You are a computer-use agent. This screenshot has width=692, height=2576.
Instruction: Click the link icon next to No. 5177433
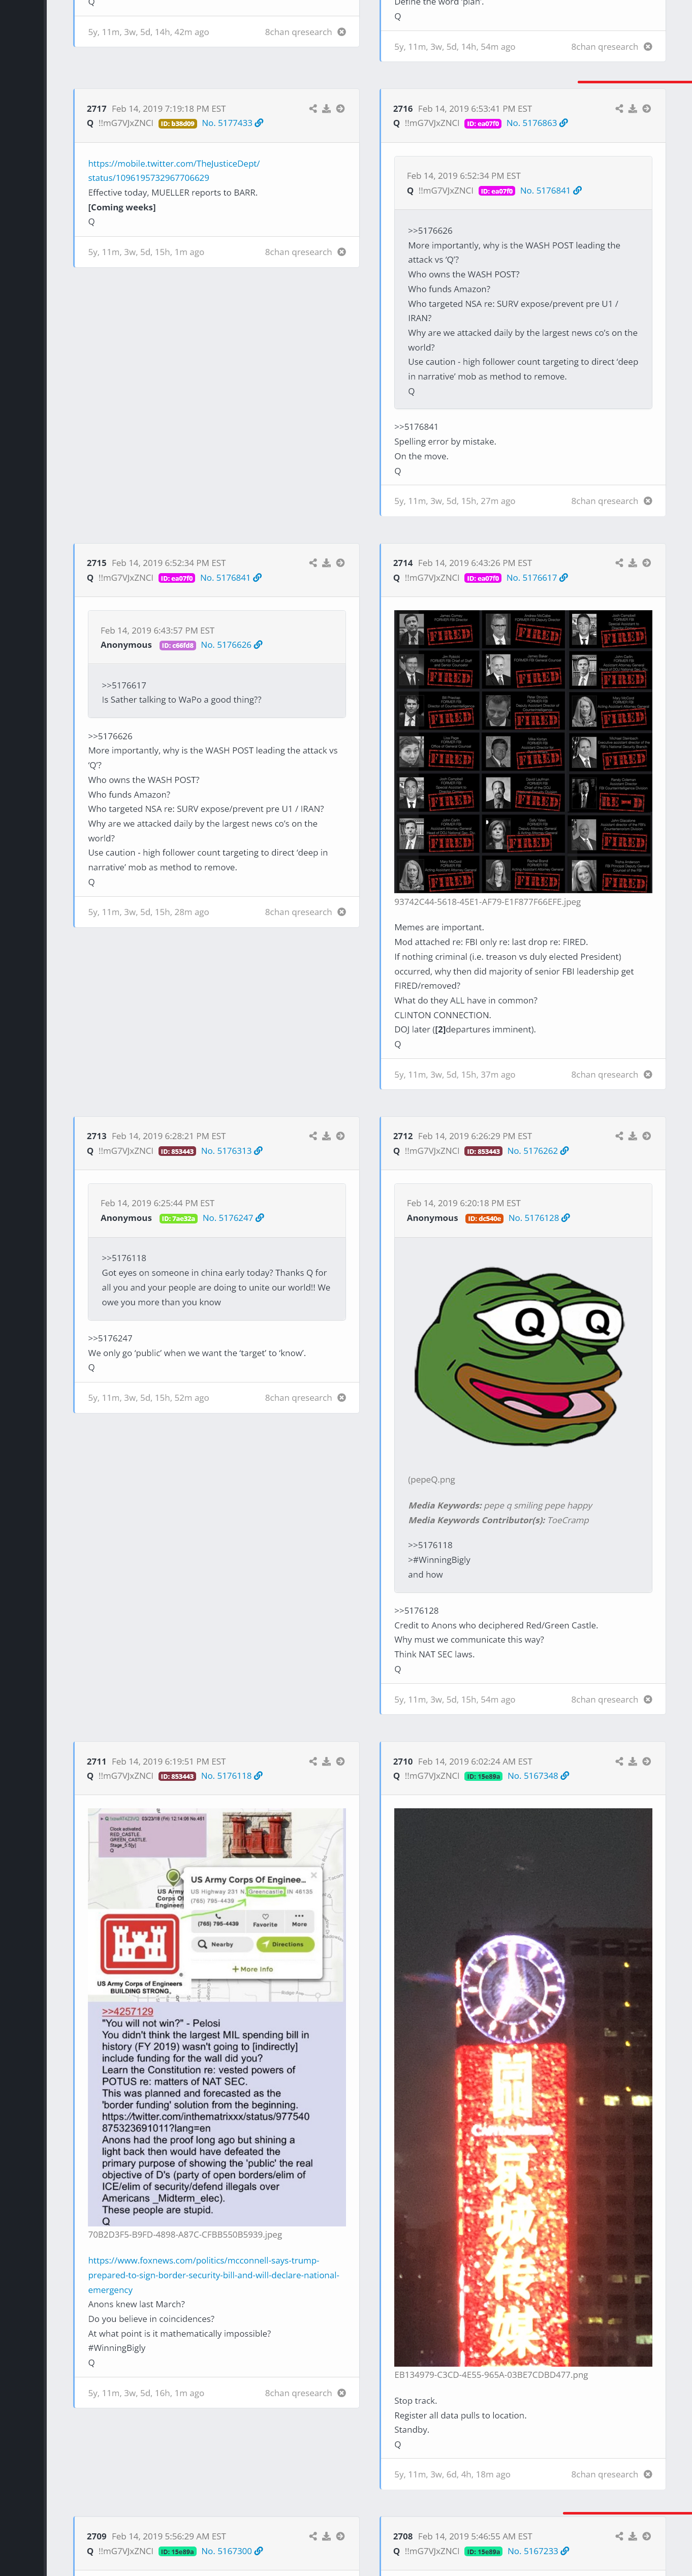coord(260,123)
